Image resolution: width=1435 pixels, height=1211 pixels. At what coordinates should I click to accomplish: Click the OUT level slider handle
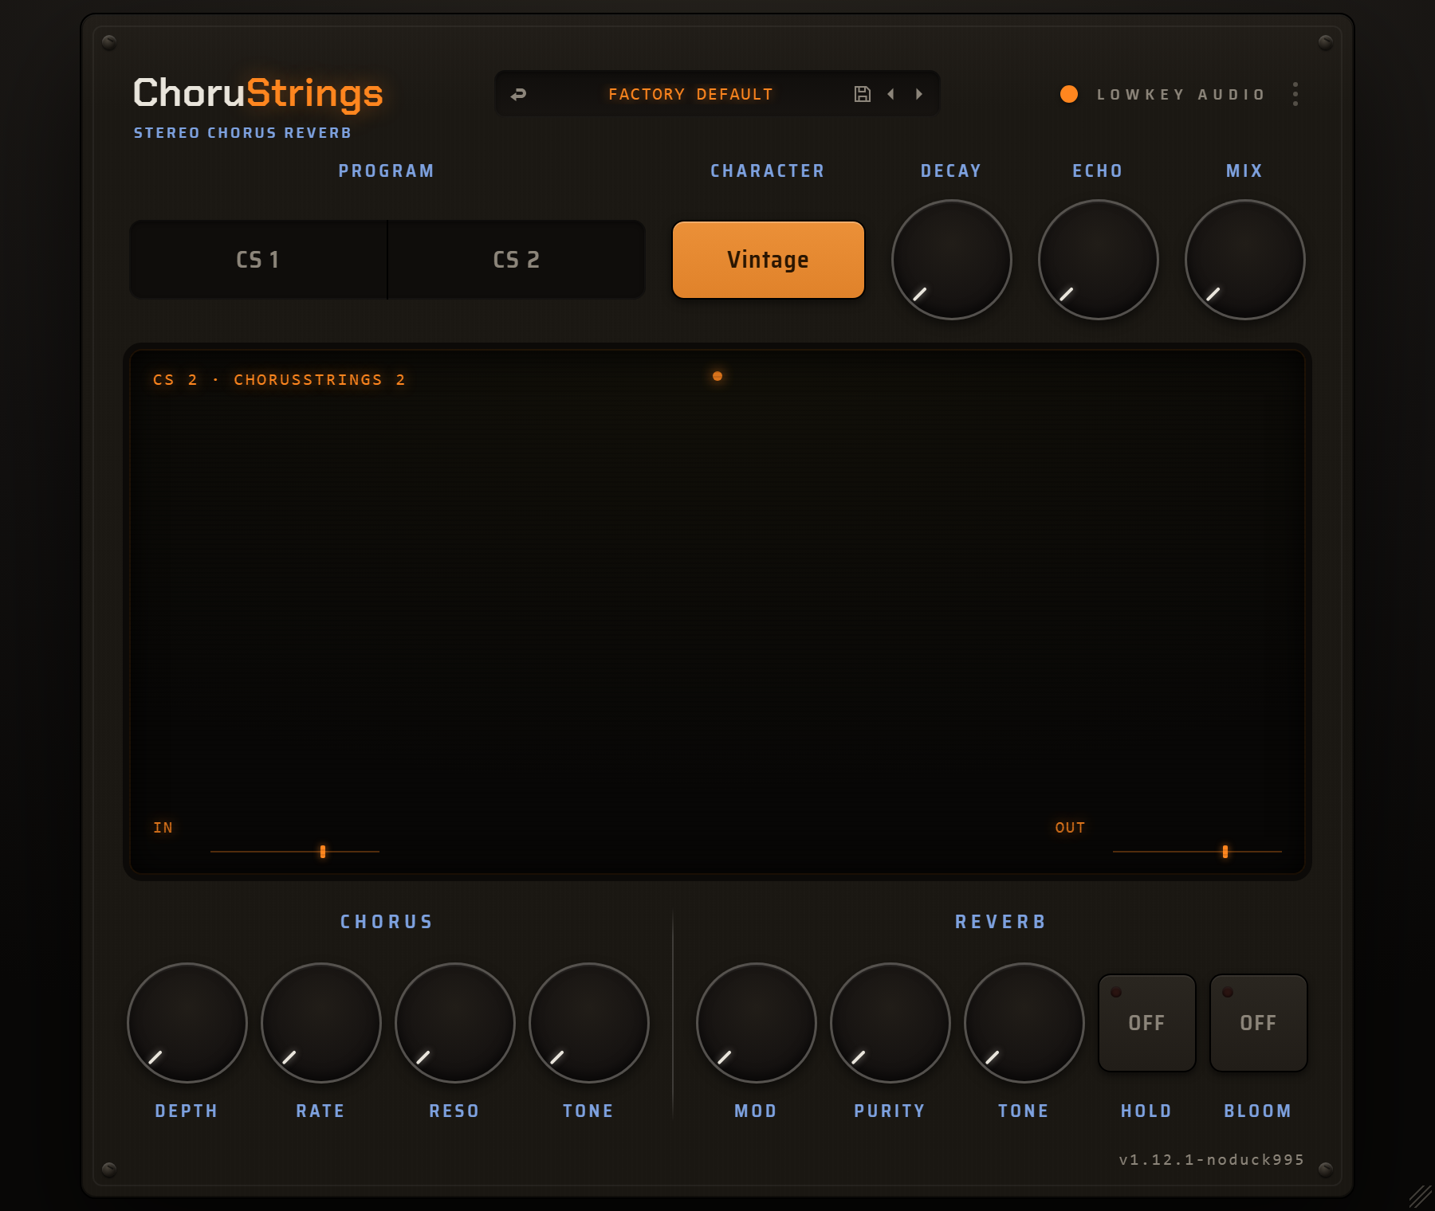click(1225, 852)
